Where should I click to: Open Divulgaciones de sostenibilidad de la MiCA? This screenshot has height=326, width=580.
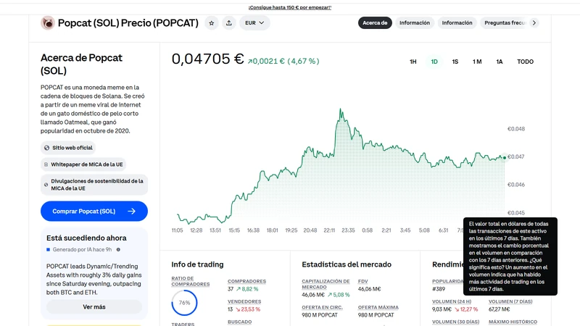click(x=94, y=185)
